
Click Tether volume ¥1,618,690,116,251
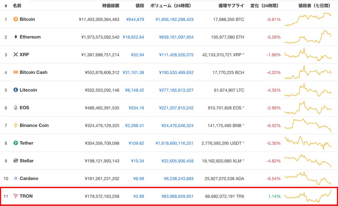(174, 143)
